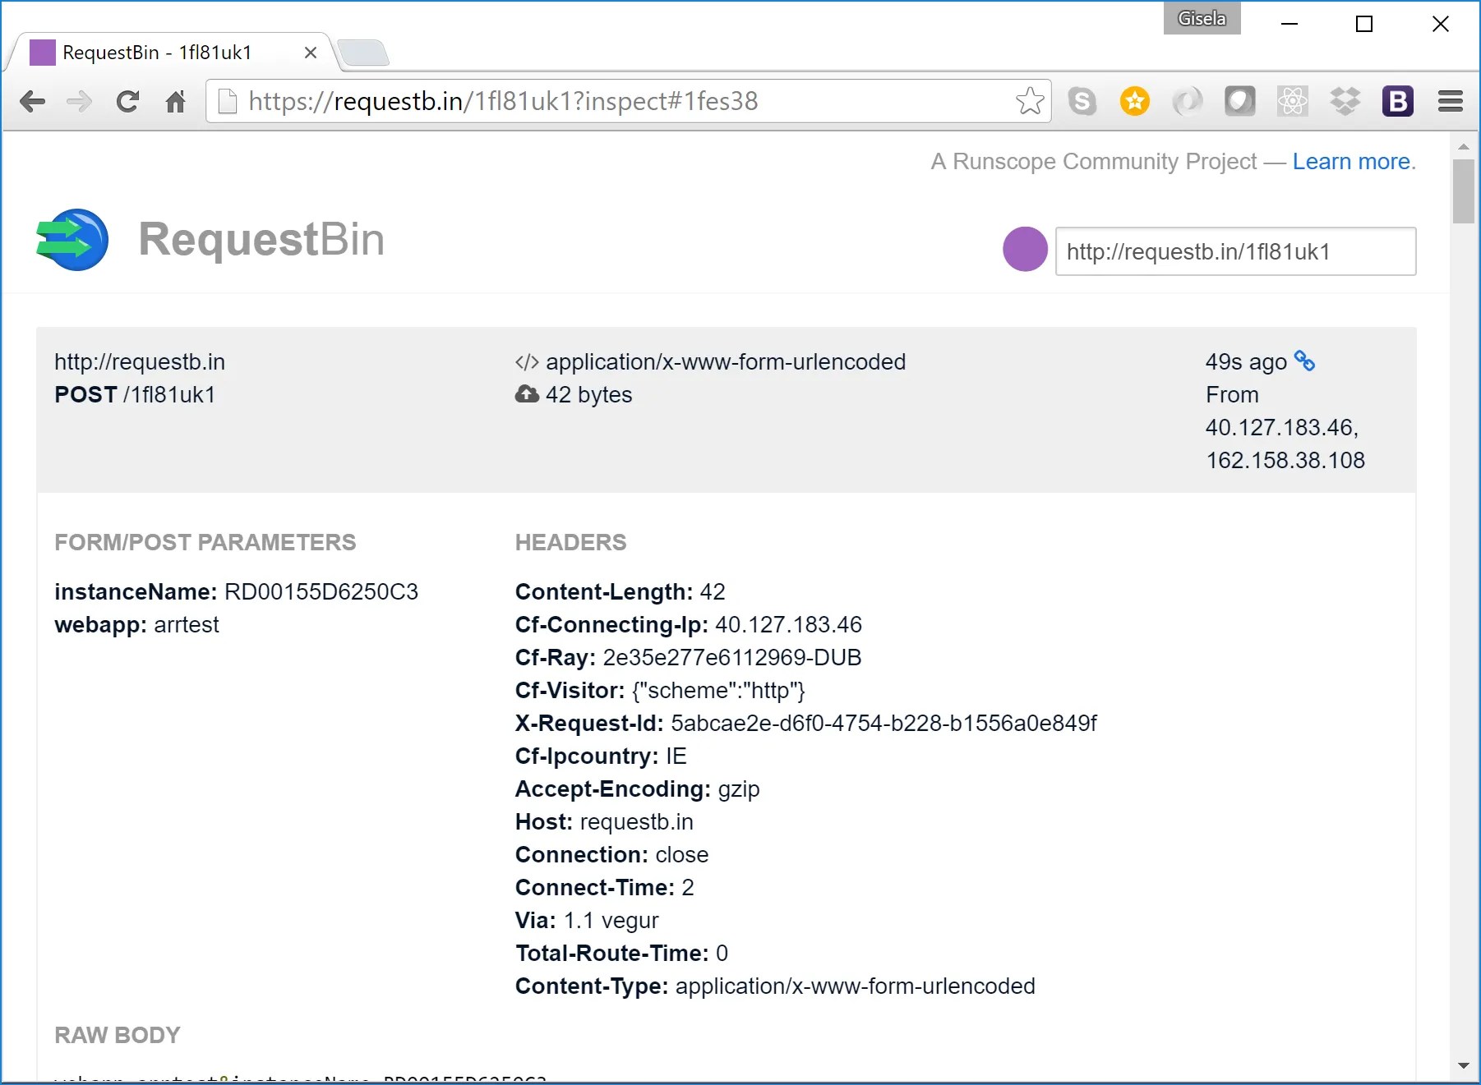Click the http://requestb.in request host text
1481x1085 pixels.
click(x=140, y=362)
